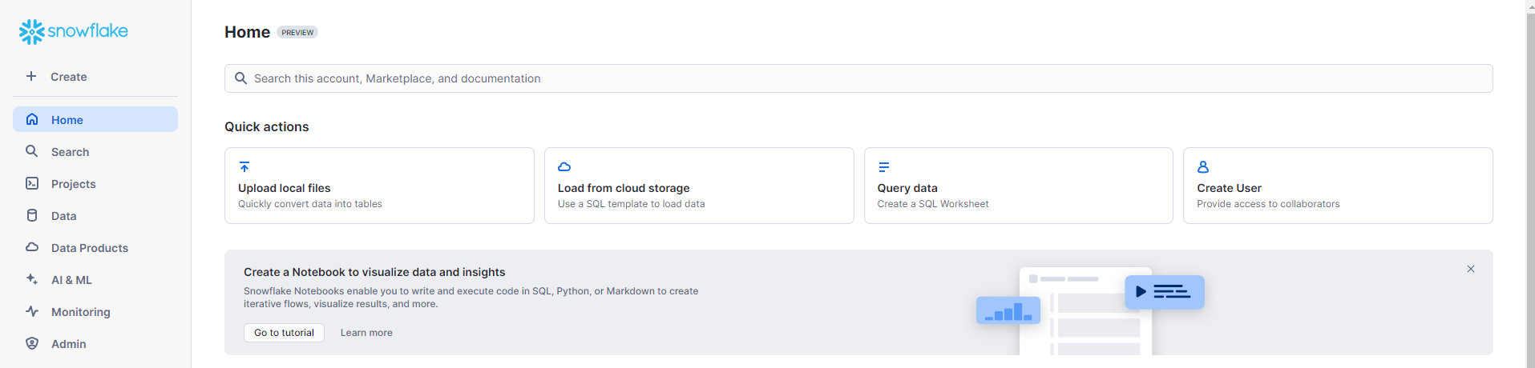Click "Quickly convert data into tables" text
Screen dimensions: 1535x368
(310, 204)
